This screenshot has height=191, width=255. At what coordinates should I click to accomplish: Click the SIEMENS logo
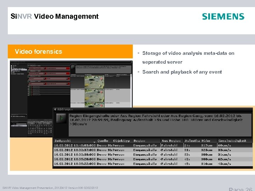tap(223, 16)
